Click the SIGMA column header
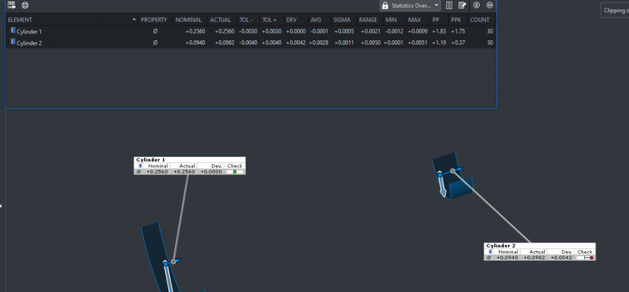629x292 pixels. click(342, 20)
